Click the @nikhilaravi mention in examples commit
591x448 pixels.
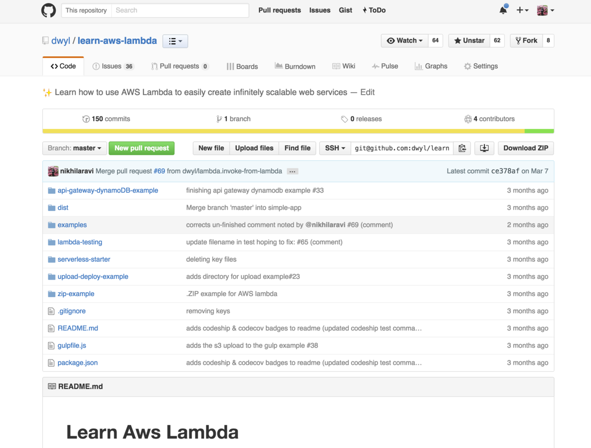click(325, 225)
